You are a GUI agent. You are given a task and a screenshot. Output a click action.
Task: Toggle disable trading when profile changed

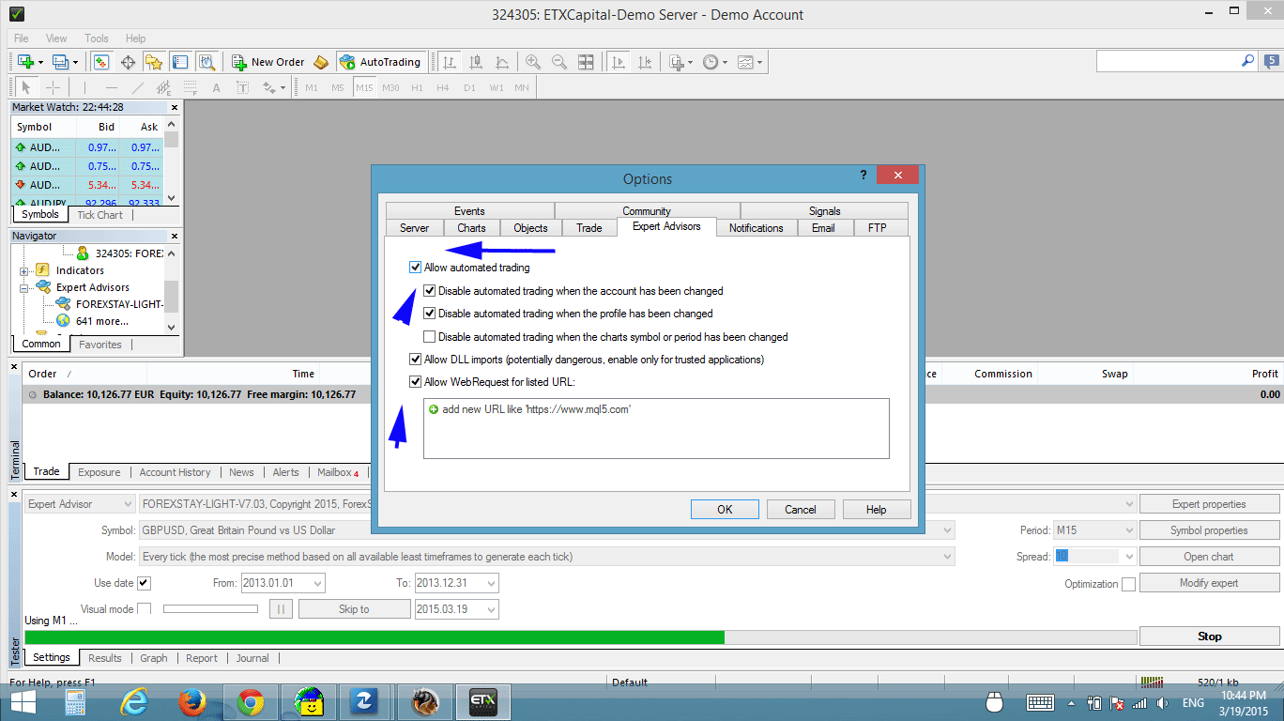coord(430,314)
